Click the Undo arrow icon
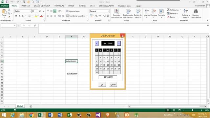The height and width of the screenshot is (118, 210). pyautogui.click(x=12, y=2)
